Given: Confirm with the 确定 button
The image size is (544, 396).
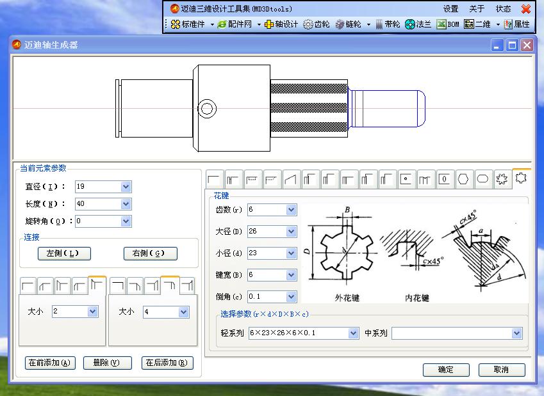Looking at the screenshot, I should (446, 370).
